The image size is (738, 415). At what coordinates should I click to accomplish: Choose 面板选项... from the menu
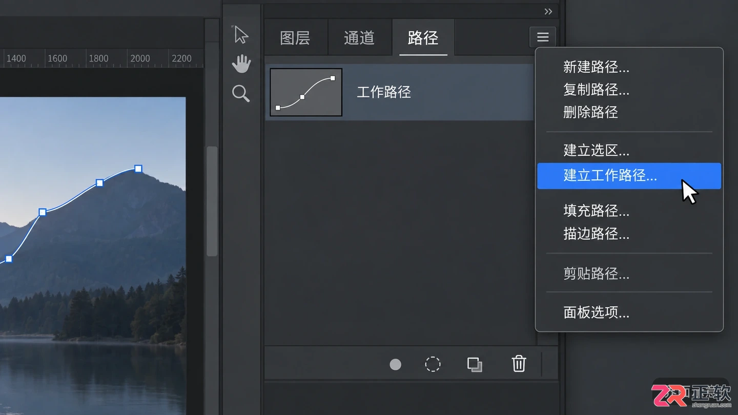pyautogui.click(x=596, y=313)
